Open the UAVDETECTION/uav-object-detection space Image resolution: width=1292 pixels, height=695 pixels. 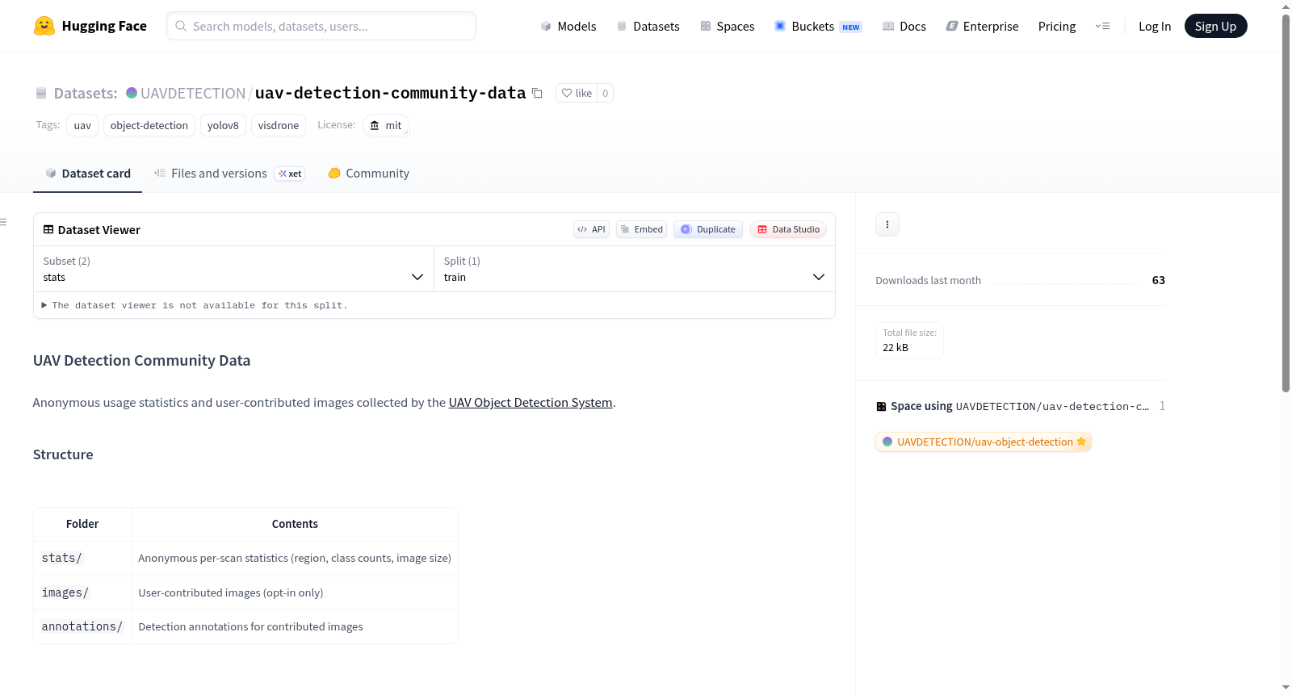(984, 442)
